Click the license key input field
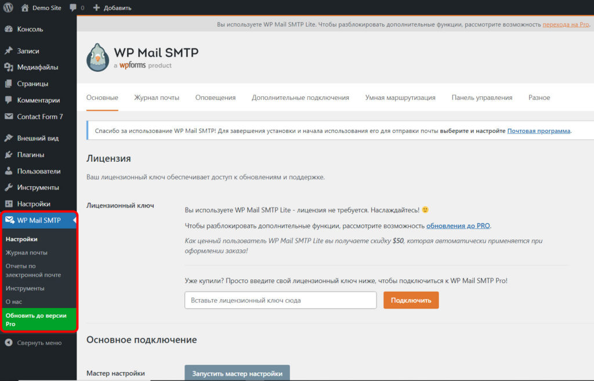The height and width of the screenshot is (381, 594). pyautogui.click(x=281, y=300)
